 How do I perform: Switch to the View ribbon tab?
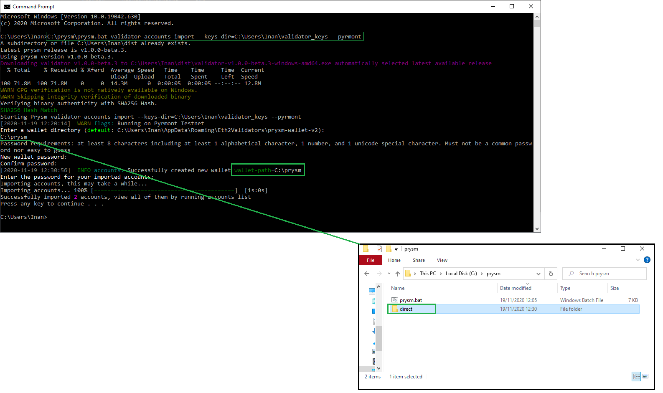pos(442,260)
